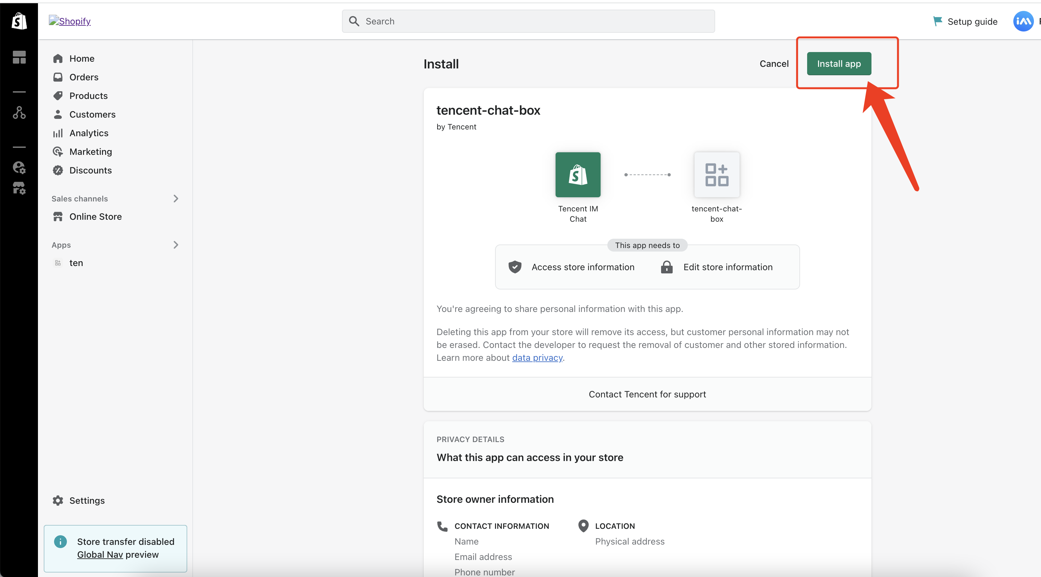Click the Sales channels heading

pos(79,199)
